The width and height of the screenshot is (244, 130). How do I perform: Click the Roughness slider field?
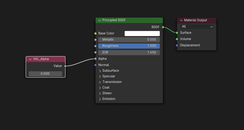click(x=129, y=46)
